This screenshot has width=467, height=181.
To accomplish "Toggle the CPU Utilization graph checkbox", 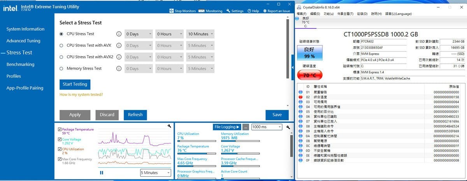I will click(x=60, y=149).
